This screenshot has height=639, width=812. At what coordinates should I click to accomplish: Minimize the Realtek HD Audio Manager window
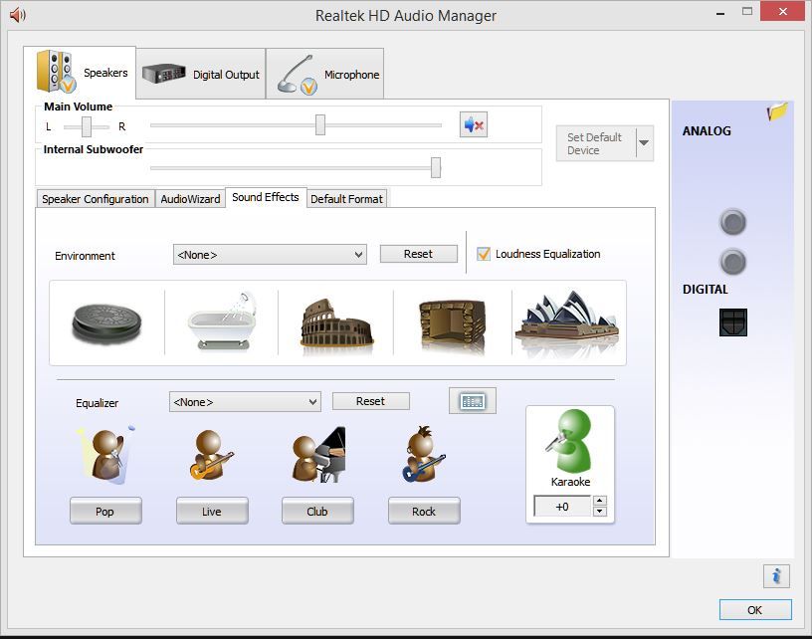(720, 14)
